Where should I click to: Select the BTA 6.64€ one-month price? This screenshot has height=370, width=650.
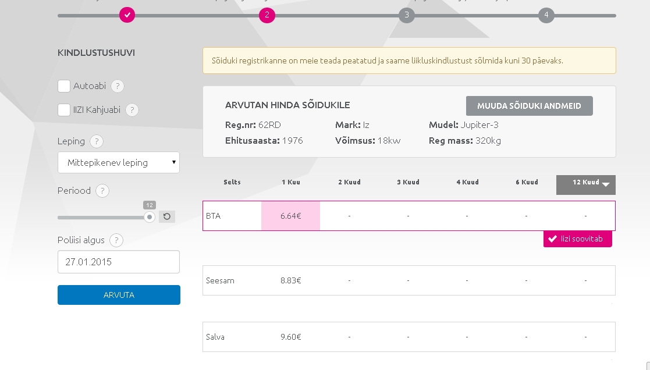[290, 216]
